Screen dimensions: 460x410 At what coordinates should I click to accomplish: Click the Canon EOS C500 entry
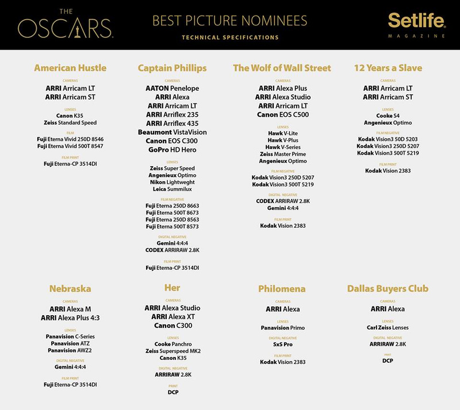(282, 115)
